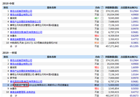Viewport: 140px width, 97px height.
Task: Select the total percentage 65.1295
Action: [134, 46]
